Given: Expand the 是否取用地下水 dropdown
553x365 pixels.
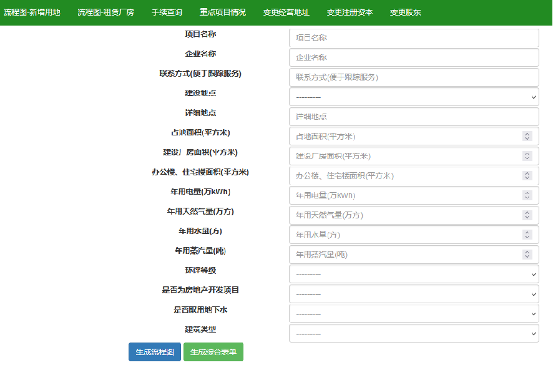Looking at the screenshot, I should [x=414, y=314].
